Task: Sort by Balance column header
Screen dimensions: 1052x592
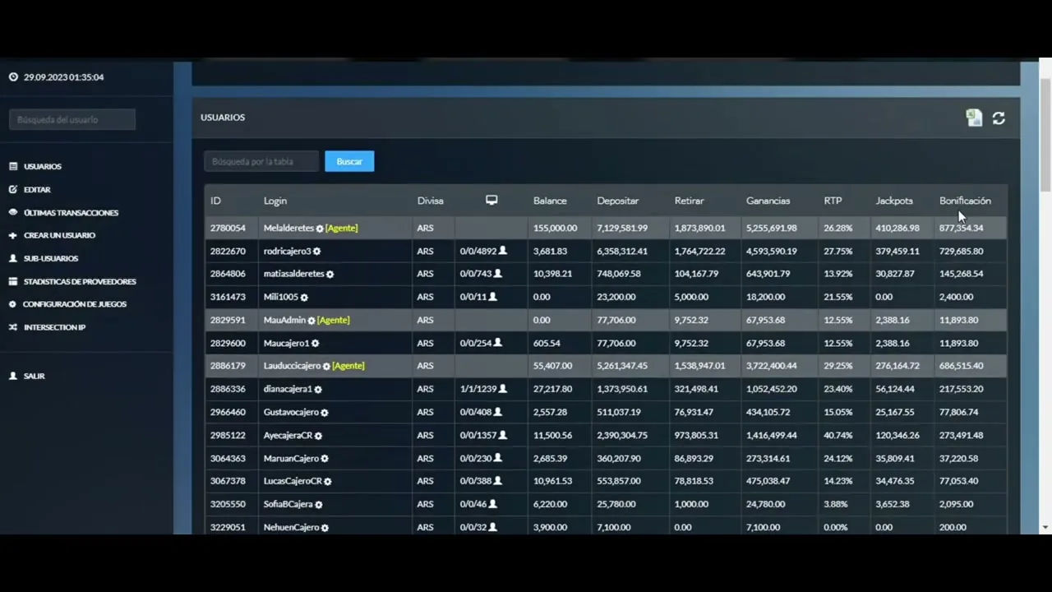Action: (x=550, y=201)
